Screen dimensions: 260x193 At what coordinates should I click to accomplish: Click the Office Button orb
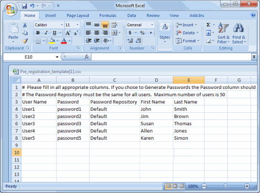click(11, 9)
